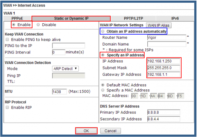Click the Router Name text box
This screenshot has width=197, height=137.
point(167,37)
